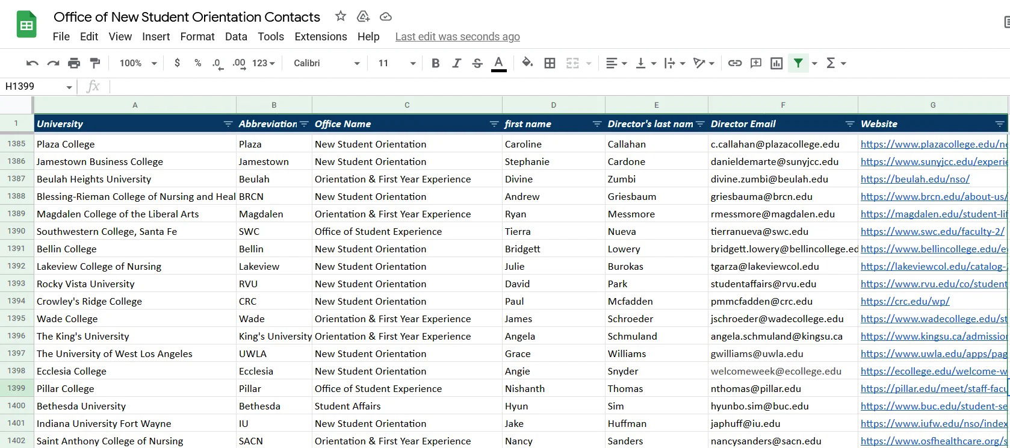Open the Google Sheets home icon
1010x448 pixels.
tap(26, 25)
